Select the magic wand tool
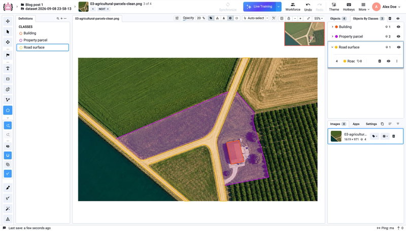 click(x=8, y=209)
